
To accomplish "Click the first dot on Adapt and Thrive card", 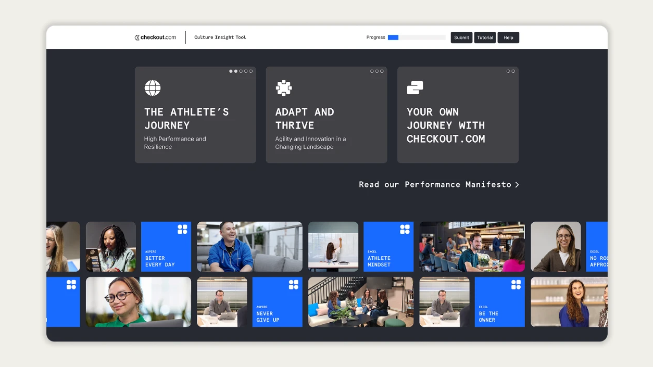I will pos(372,71).
